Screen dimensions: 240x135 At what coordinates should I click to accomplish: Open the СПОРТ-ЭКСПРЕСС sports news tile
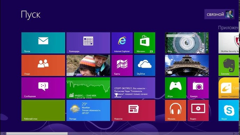point(133,88)
